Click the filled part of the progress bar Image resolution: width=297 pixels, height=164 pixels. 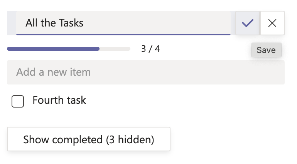coord(53,49)
